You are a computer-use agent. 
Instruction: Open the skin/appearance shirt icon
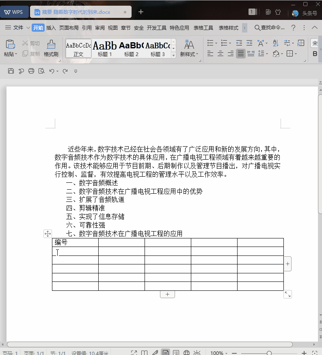(278, 12)
